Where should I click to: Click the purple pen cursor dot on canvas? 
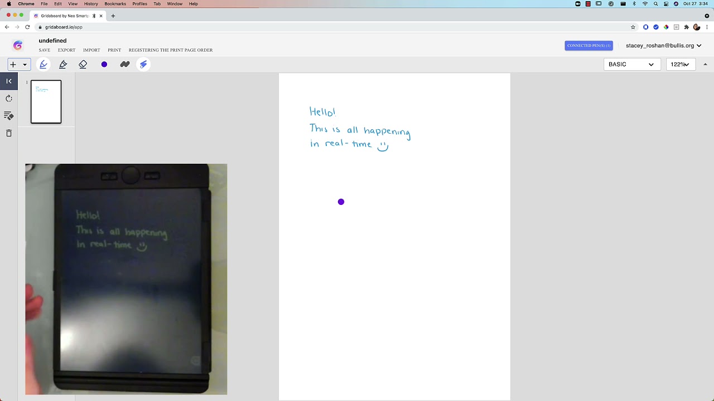(341, 202)
